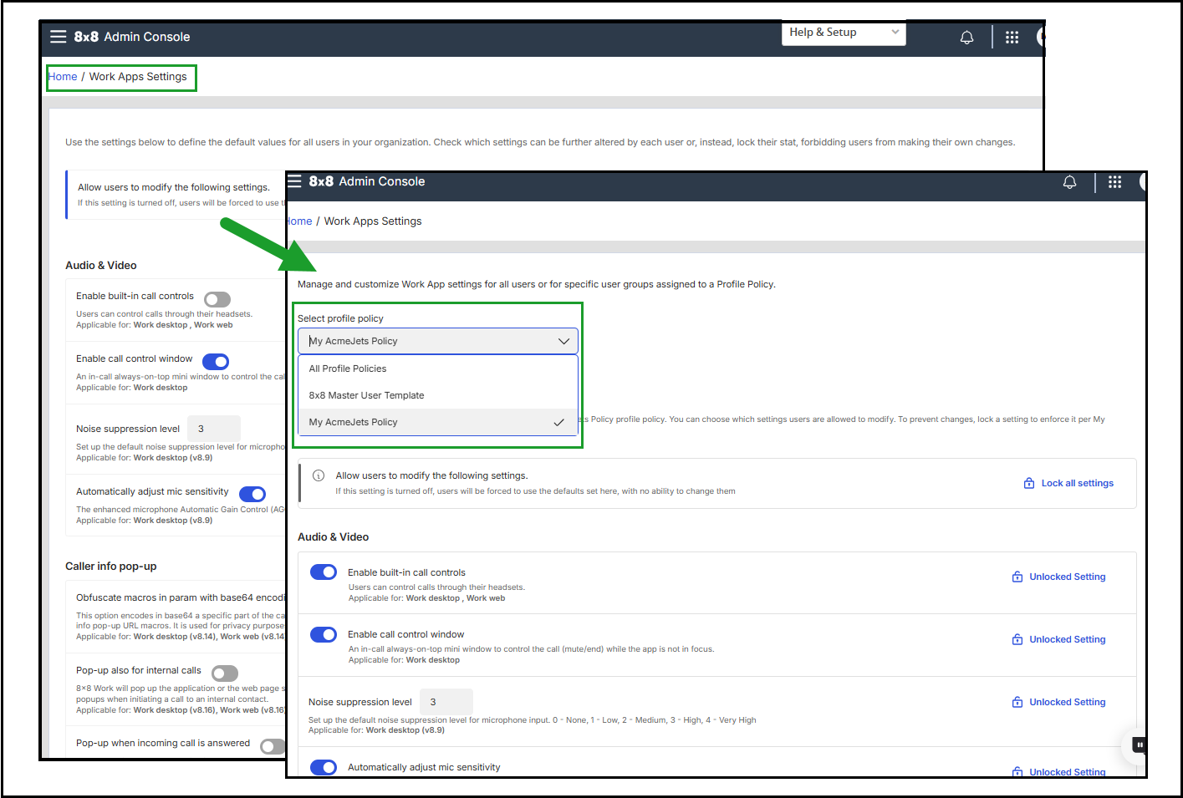This screenshot has height=798, width=1183.
Task: Click Noise suppression level field in front window
Action: pyautogui.click(x=446, y=702)
